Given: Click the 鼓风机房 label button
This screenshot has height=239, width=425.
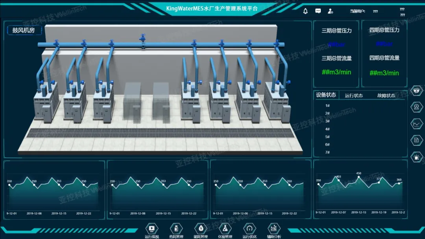Looking at the screenshot, I should coord(24,30).
